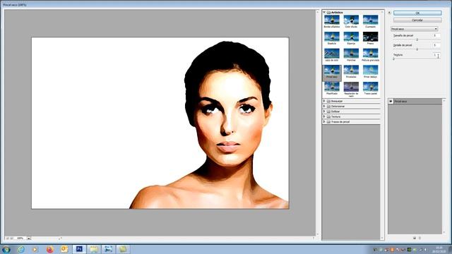The width and height of the screenshot is (452, 254).
Task: Click the Tamaño de pincel value field
Action: (436, 36)
